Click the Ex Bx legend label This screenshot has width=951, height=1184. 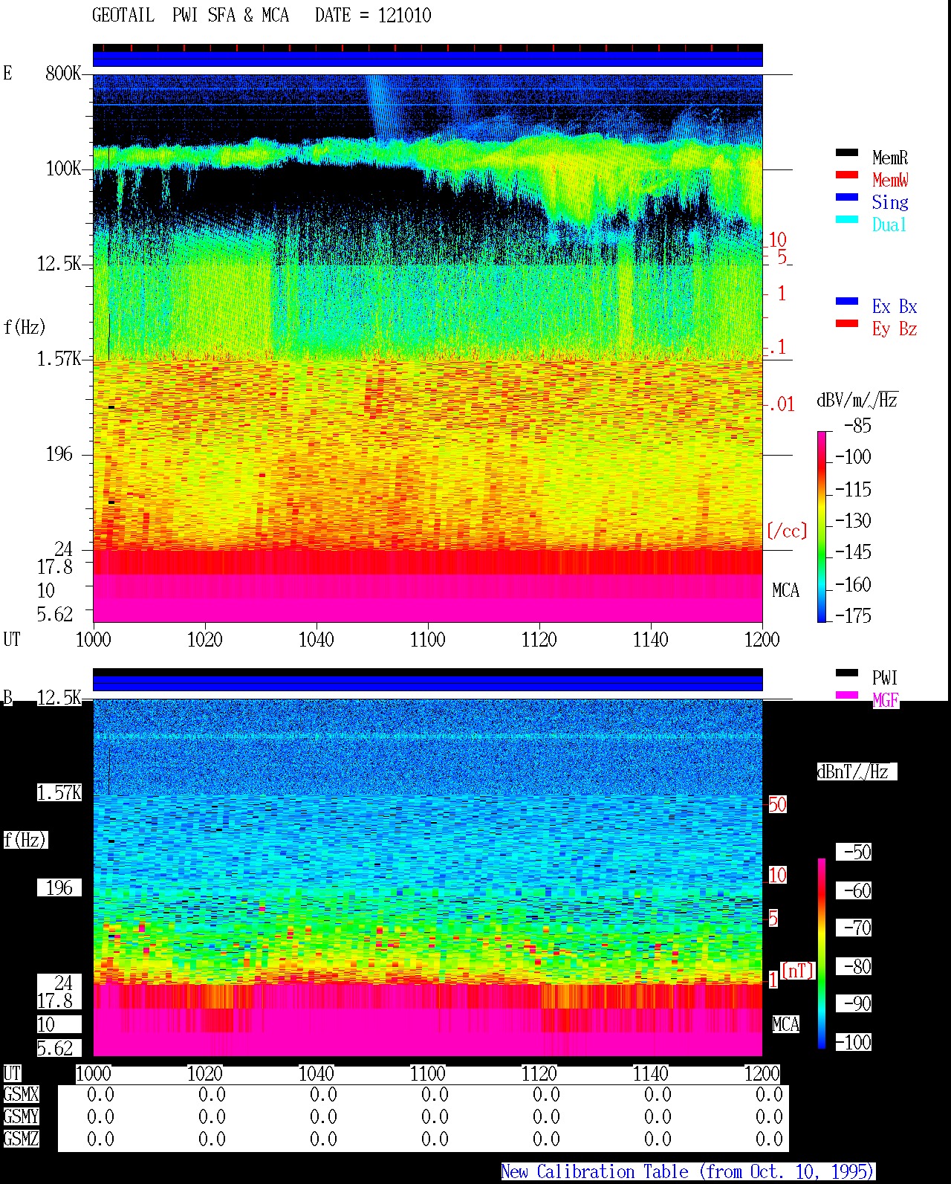(x=895, y=306)
